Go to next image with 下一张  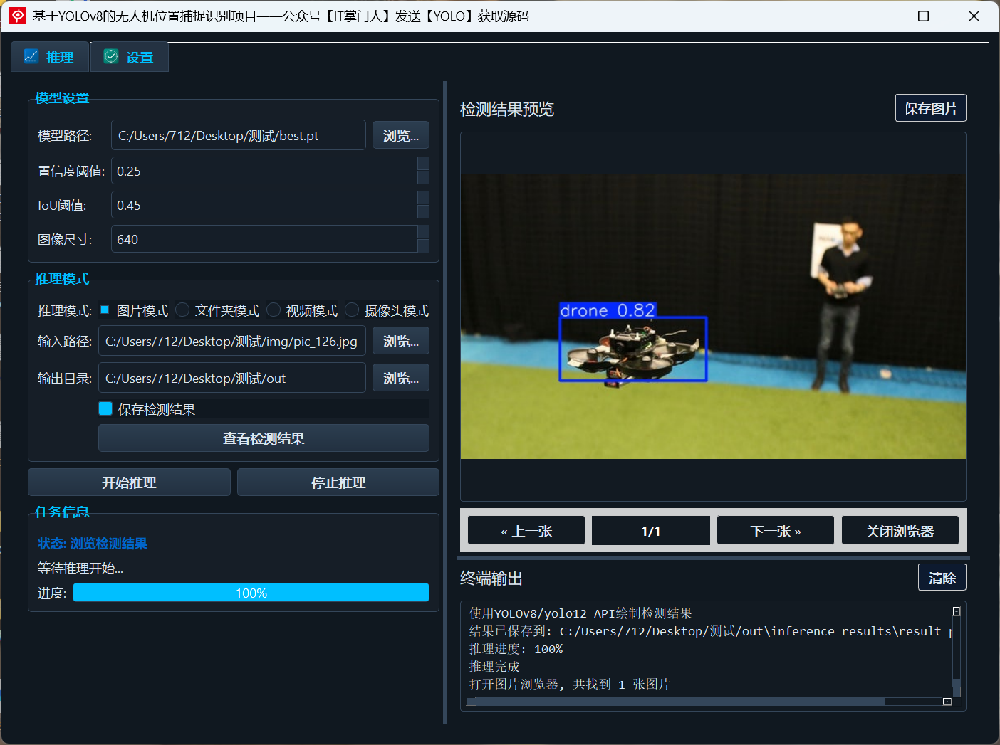pyautogui.click(x=776, y=531)
